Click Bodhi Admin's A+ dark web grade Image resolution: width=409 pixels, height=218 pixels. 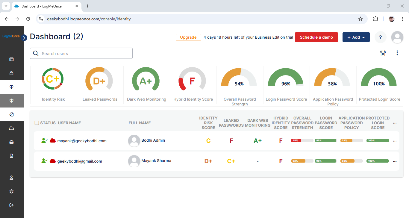coord(257,141)
